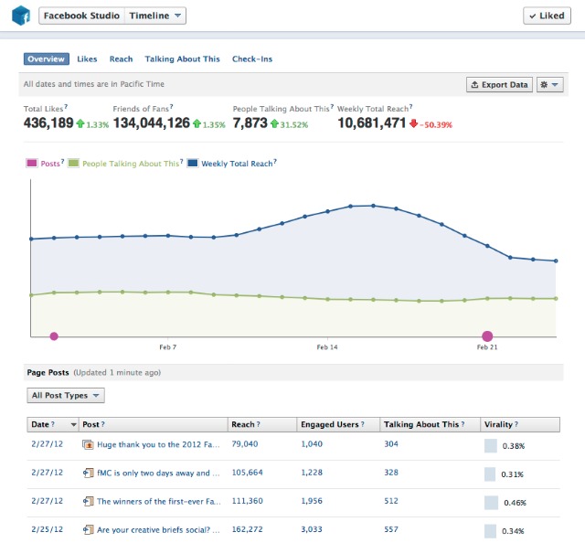Click the small pink post marker near chart start
Screen dimensions: 585x543
point(54,336)
